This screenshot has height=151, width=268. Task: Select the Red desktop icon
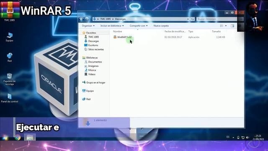click(x=9, y=57)
